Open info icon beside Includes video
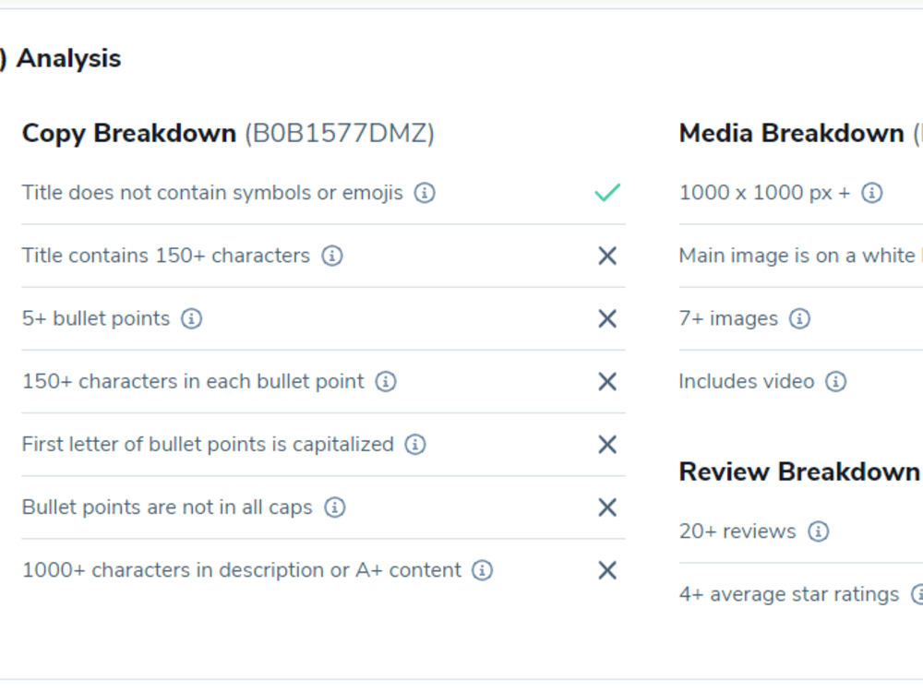Screen dimensions: 923x692 pyautogui.click(x=836, y=381)
